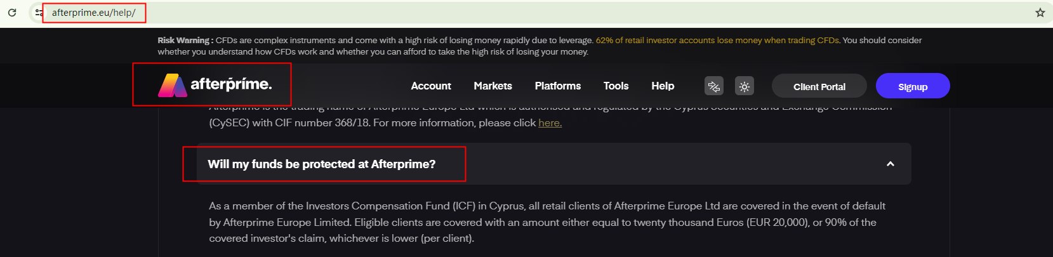The width and height of the screenshot is (1053, 257).
Task: Click the Investors Compensation Fund answer paragraph
Action: point(546,222)
